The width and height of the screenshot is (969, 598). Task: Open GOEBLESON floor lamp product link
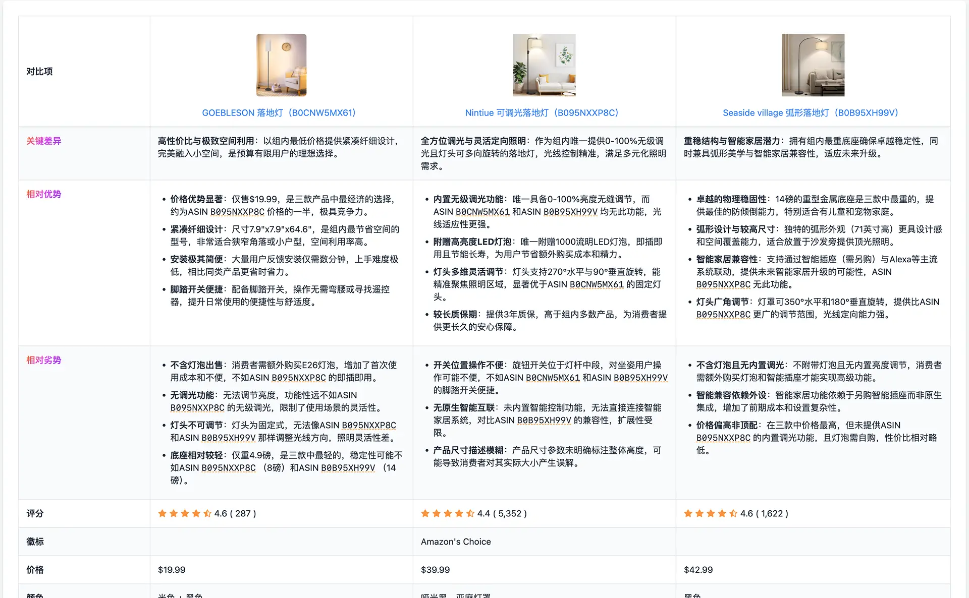279,113
